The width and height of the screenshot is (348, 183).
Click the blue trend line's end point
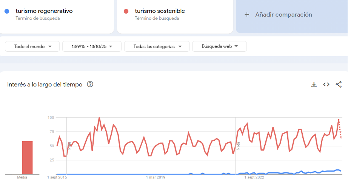[341, 171]
